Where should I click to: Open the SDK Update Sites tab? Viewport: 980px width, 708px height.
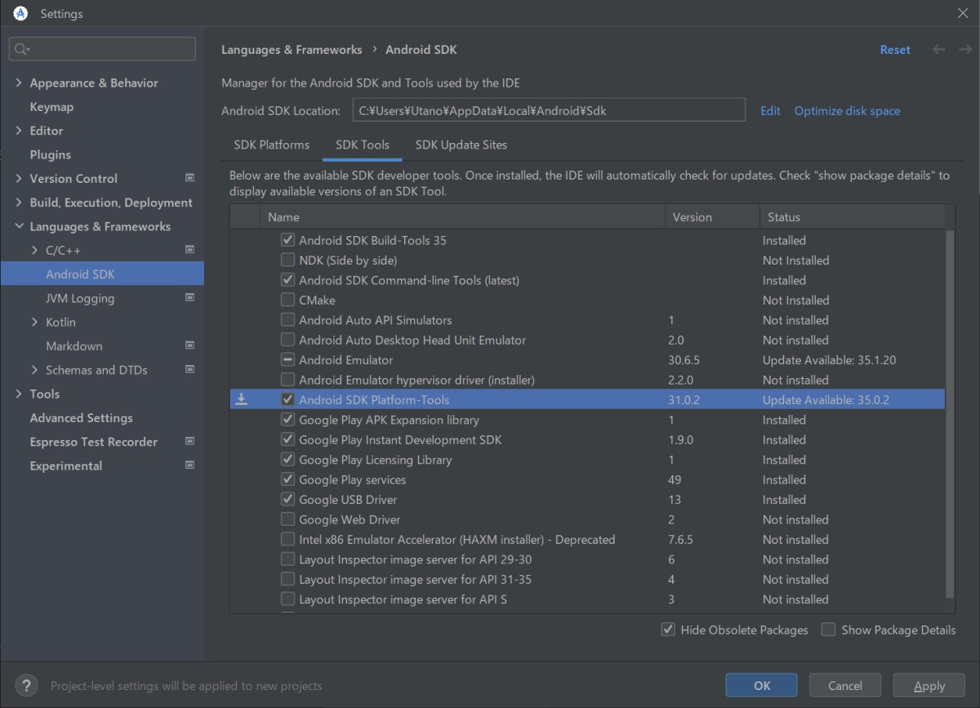pos(461,145)
